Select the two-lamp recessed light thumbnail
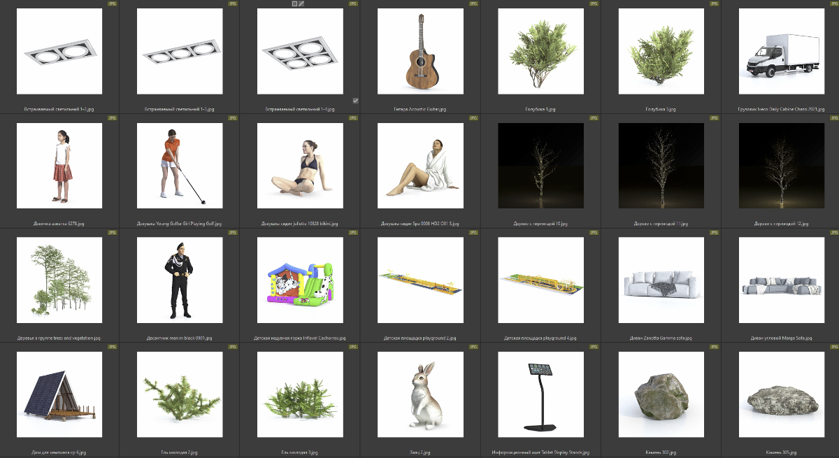The height and width of the screenshot is (458, 839). click(59, 52)
